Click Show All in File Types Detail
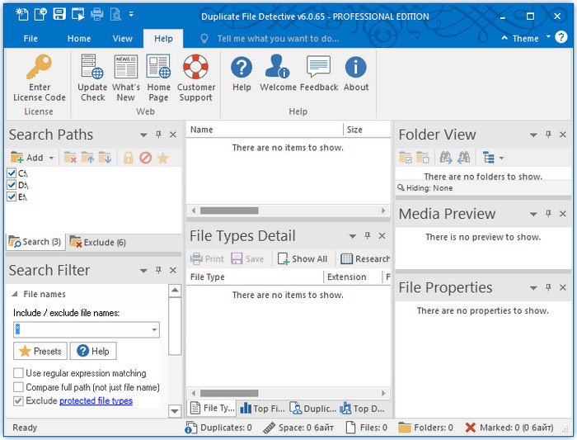Viewport: 577px width, 440px height. [303, 258]
